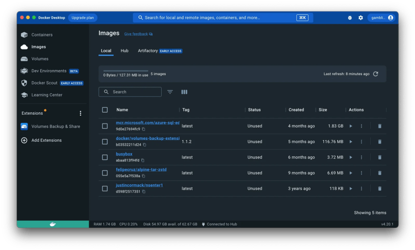Open more actions for azure-sql-edge image

pyautogui.click(x=361, y=126)
